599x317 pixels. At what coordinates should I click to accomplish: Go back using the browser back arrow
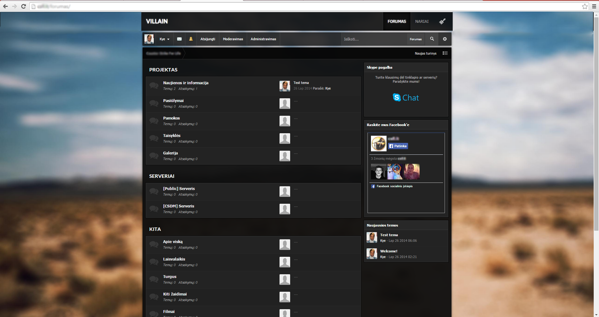[x=5, y=6]
